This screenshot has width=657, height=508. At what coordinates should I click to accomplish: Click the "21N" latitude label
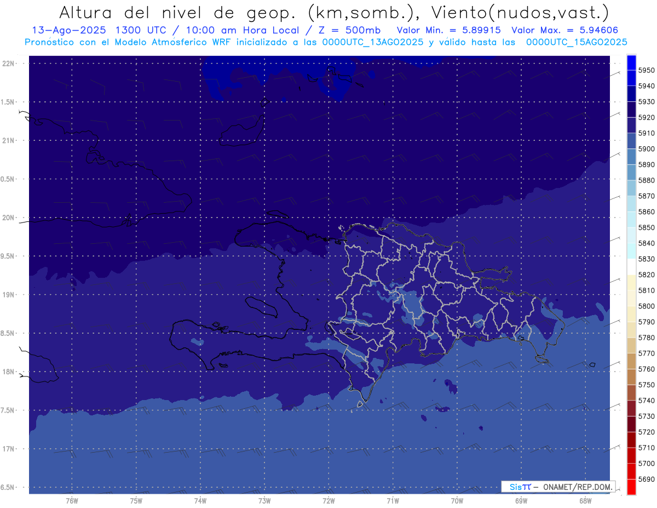9,140
